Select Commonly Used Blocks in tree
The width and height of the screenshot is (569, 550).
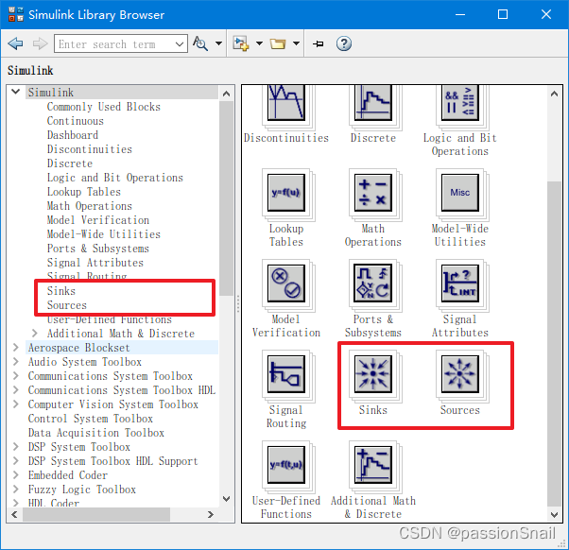tap(103, 107)
